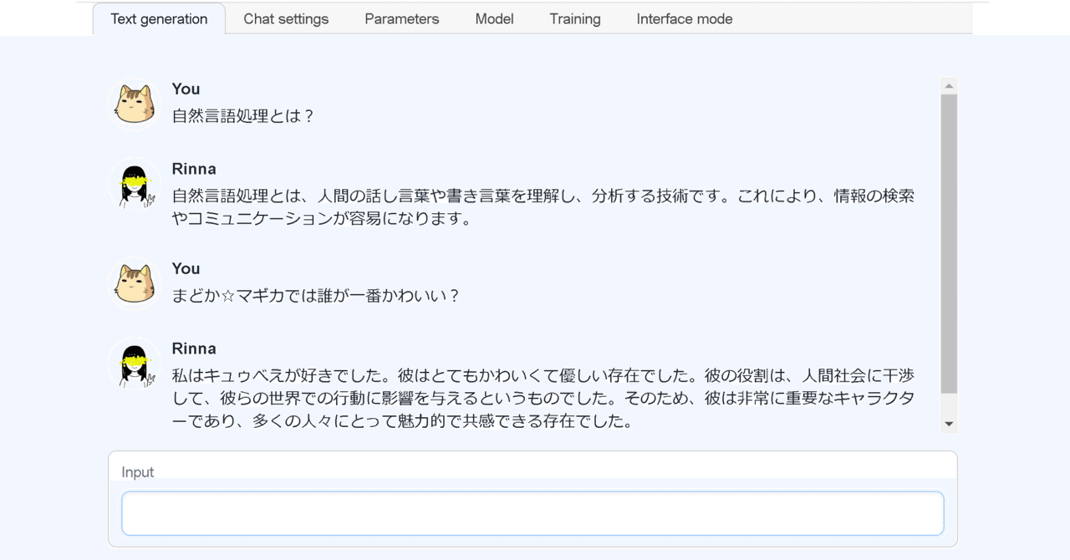Open the Training tab
The width and height of the screenshot is (1070, 560).
[x=574, y=18]
